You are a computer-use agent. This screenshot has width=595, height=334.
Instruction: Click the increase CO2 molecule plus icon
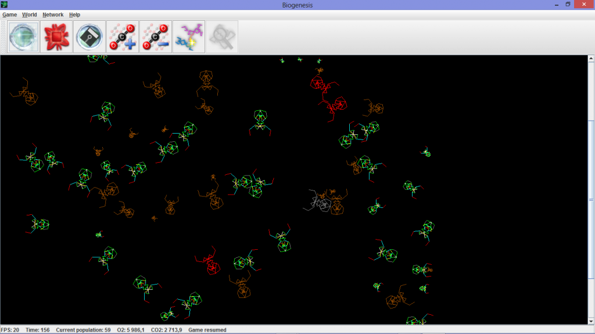click(123, 37)
